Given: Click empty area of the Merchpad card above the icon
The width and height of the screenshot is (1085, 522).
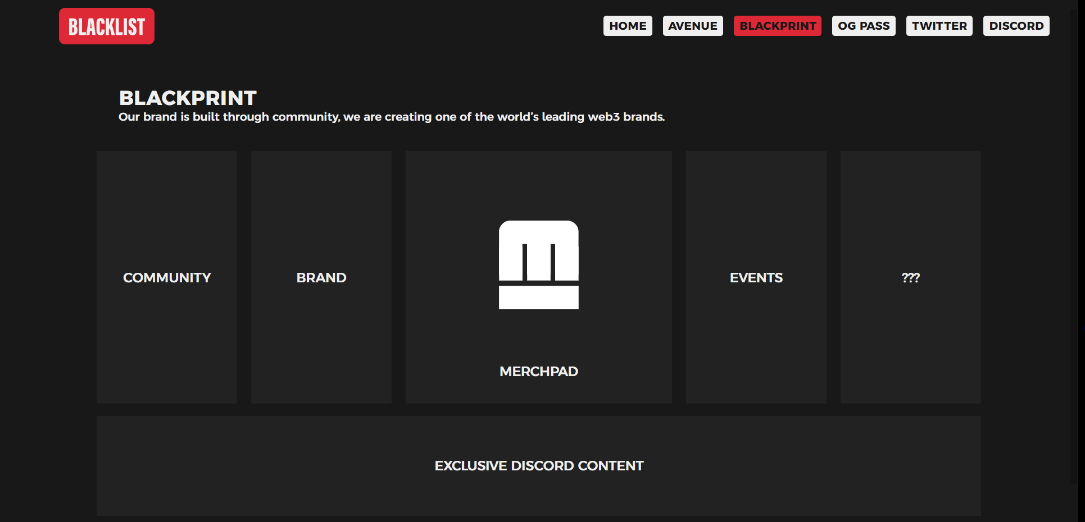Looking at the screenshot, I should [539, 185].
